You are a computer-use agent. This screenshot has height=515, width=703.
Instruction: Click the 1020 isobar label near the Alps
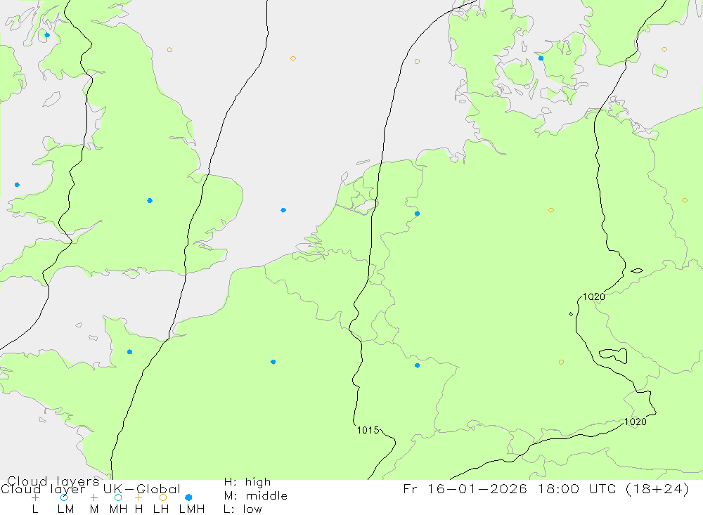click(x=636, y=422)
